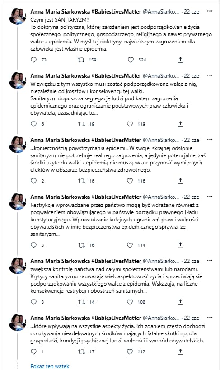
Task: Open more options on the first tweet
Action: tap(210, 11)
